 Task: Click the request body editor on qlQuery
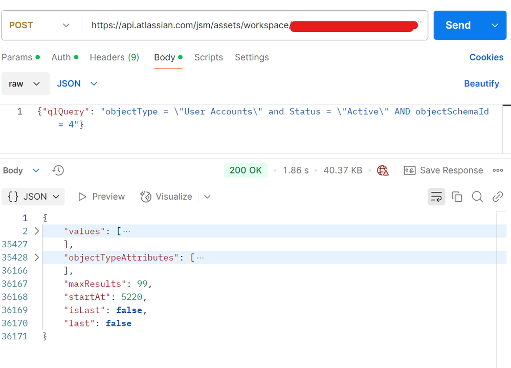(66, 112)
